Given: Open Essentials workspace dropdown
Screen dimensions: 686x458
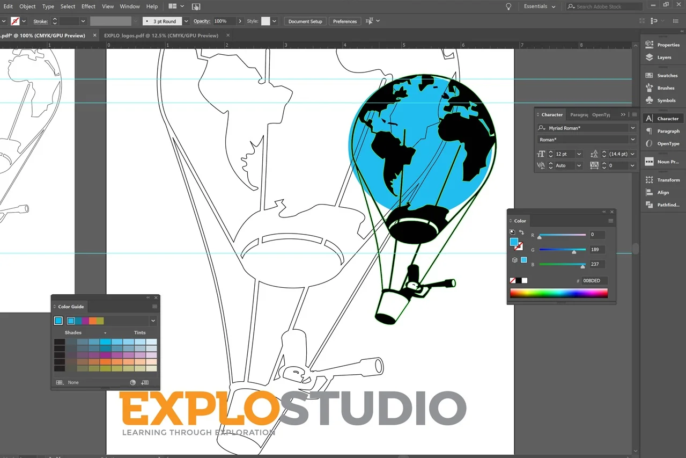Looking at the screenshot, I should (x=541, y=6).
